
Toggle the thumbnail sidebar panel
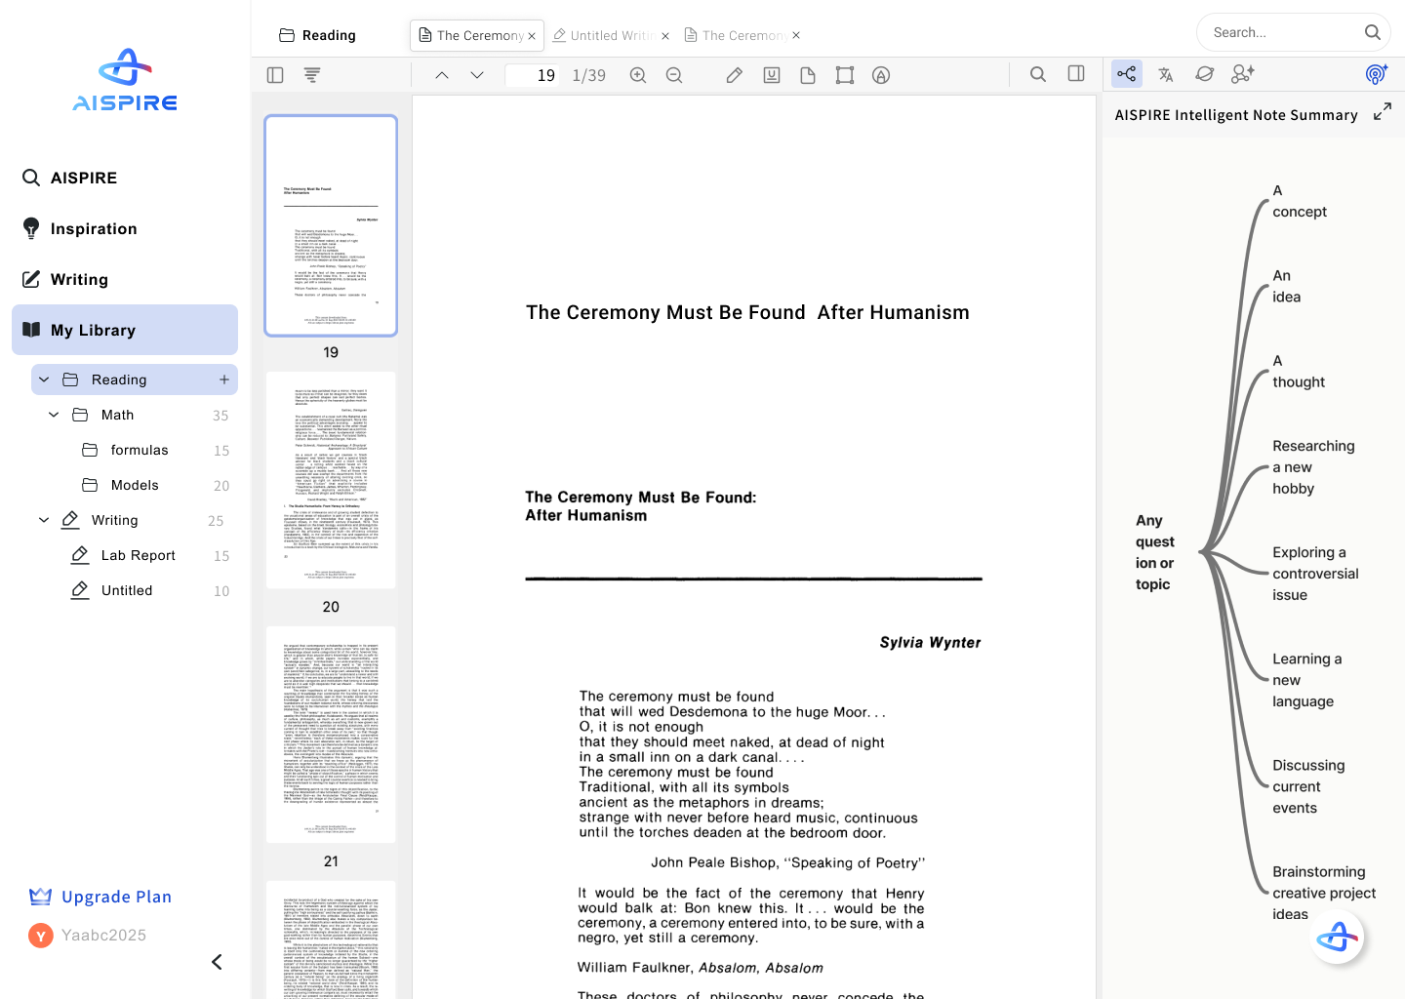tap(274, 75)
